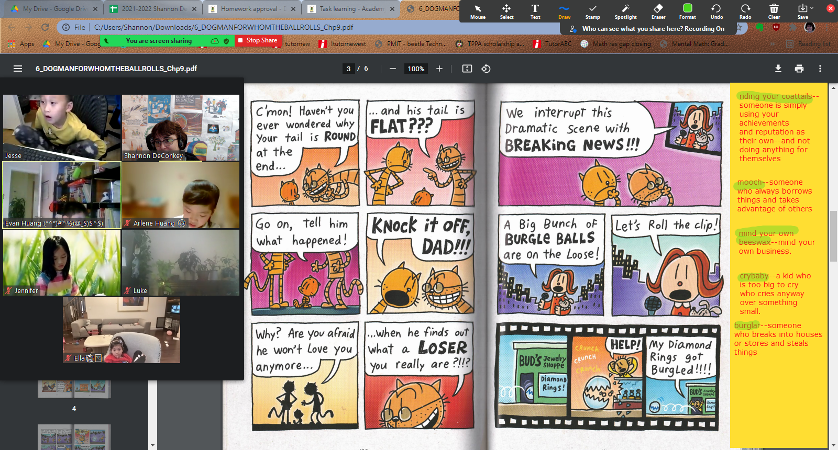Open the Reading list
The width and height of the screenshot is (838, 450).
click(x=809, y=44)
